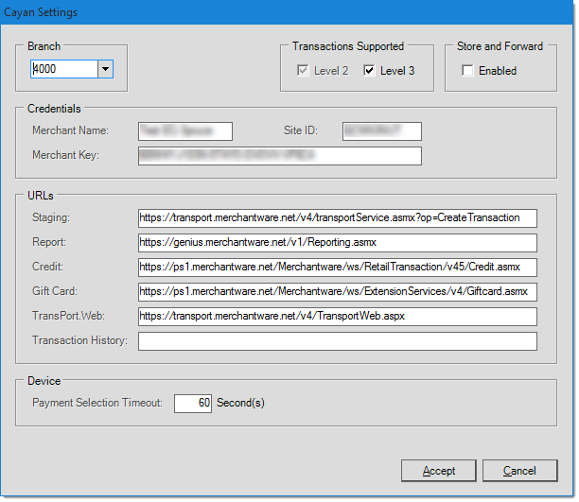Enable Store and Forward checkbox
579x502 pixels.
[x=467, y=71]
